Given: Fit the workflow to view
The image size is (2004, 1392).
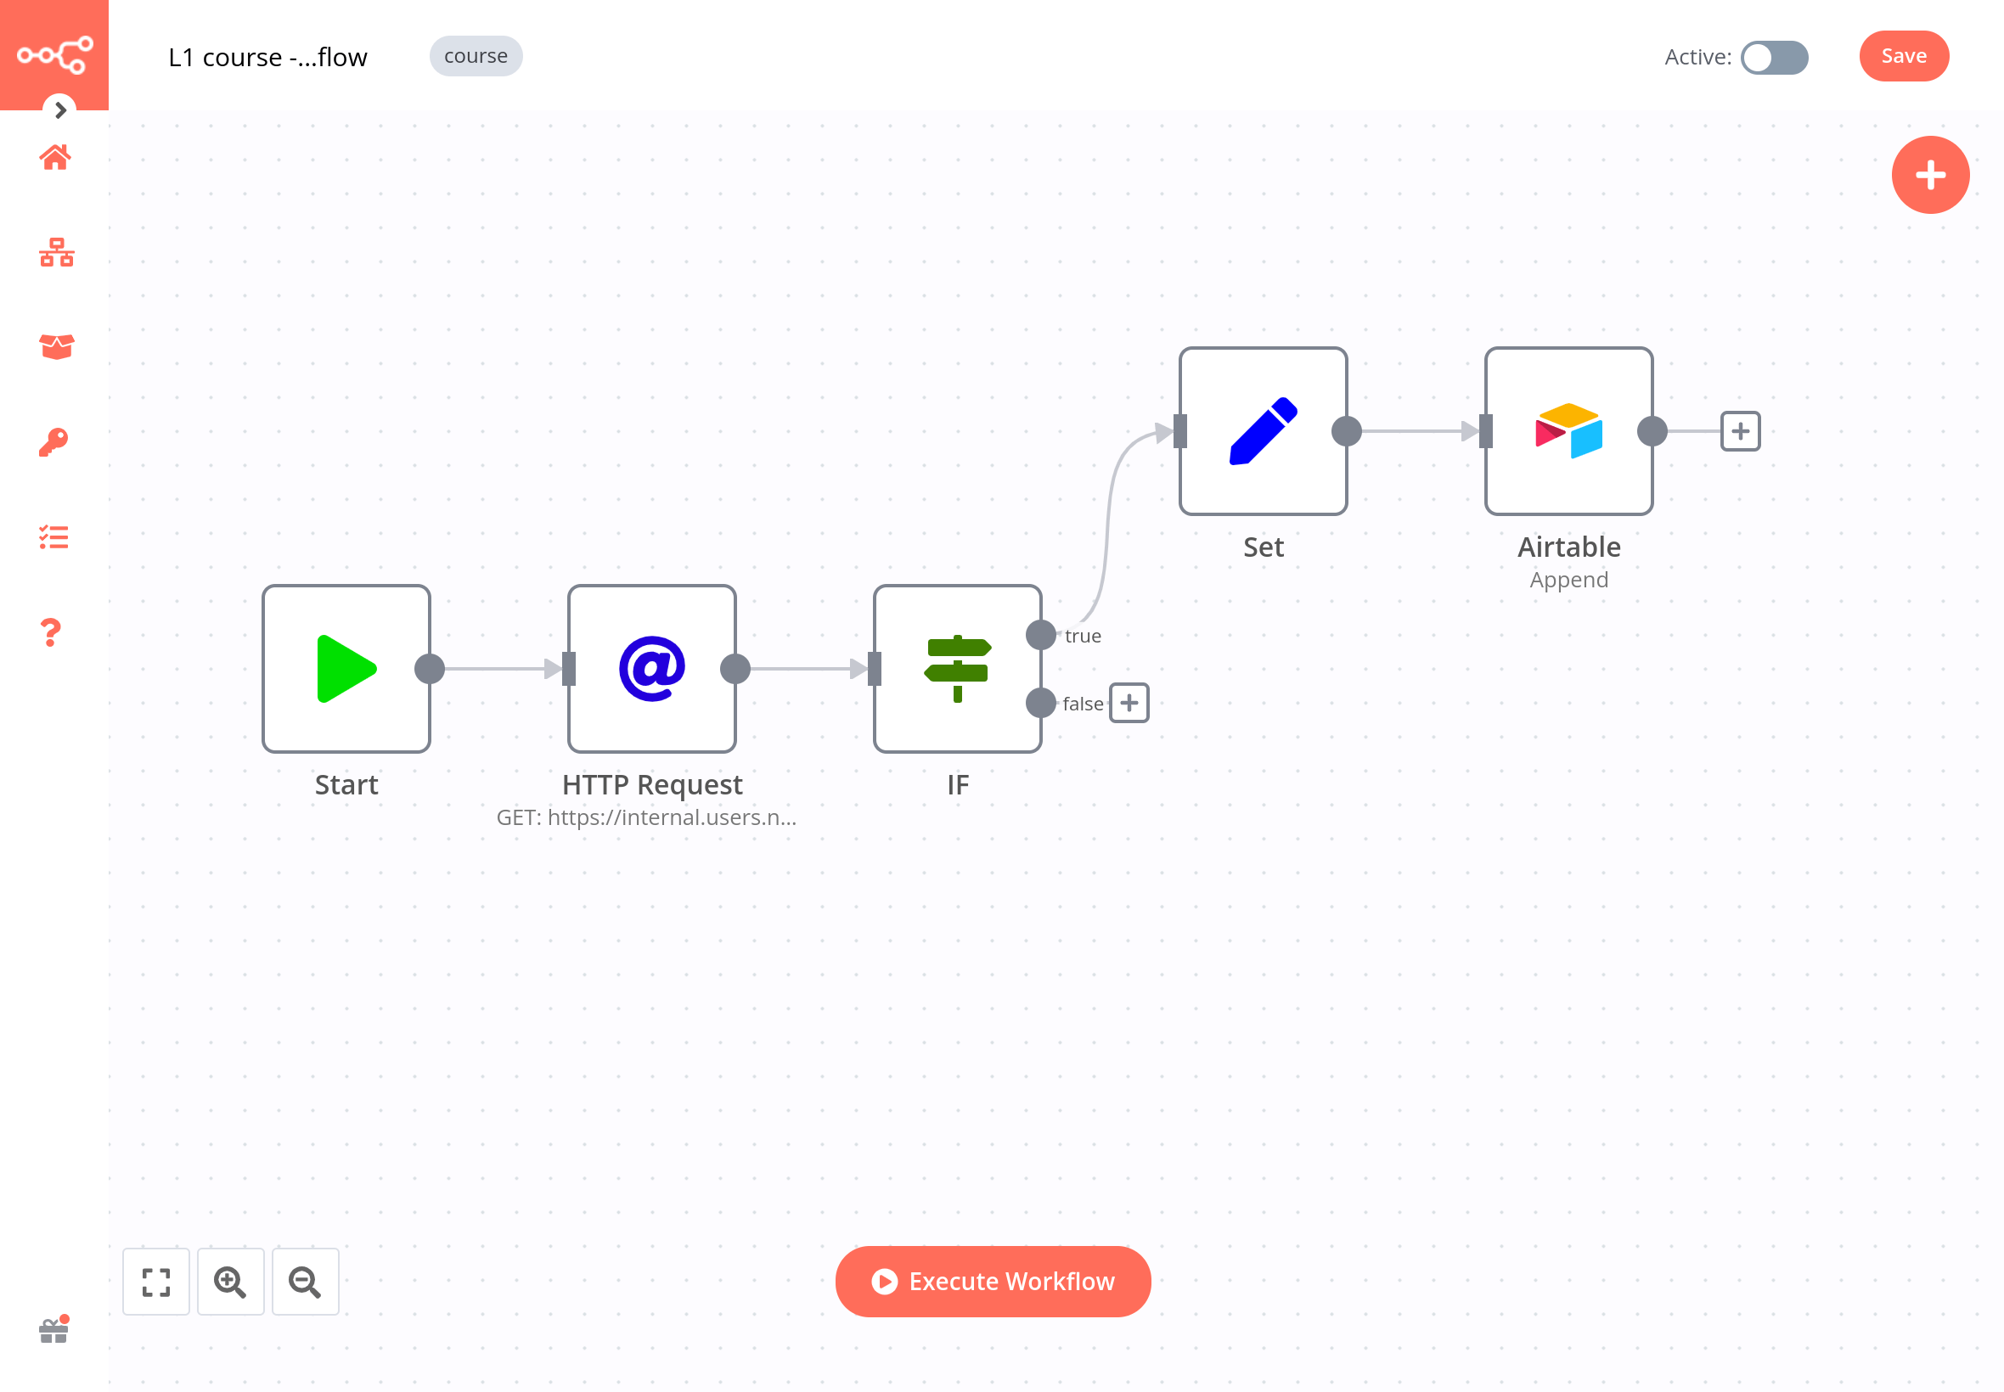Looking at the screenshot, I should tap(155, 1281).
